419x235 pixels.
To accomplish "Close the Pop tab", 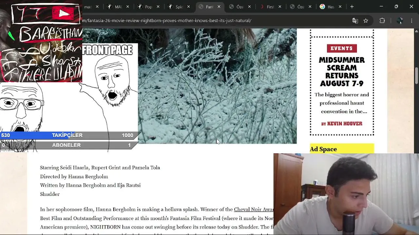I will coord(158,7).
